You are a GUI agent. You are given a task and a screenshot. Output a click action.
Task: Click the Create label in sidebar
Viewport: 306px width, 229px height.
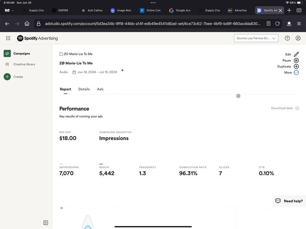(18, 77)
